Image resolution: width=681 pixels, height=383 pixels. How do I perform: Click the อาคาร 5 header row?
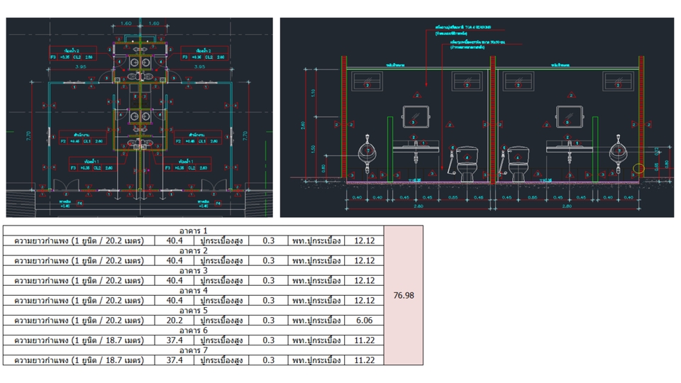point(193,311)
